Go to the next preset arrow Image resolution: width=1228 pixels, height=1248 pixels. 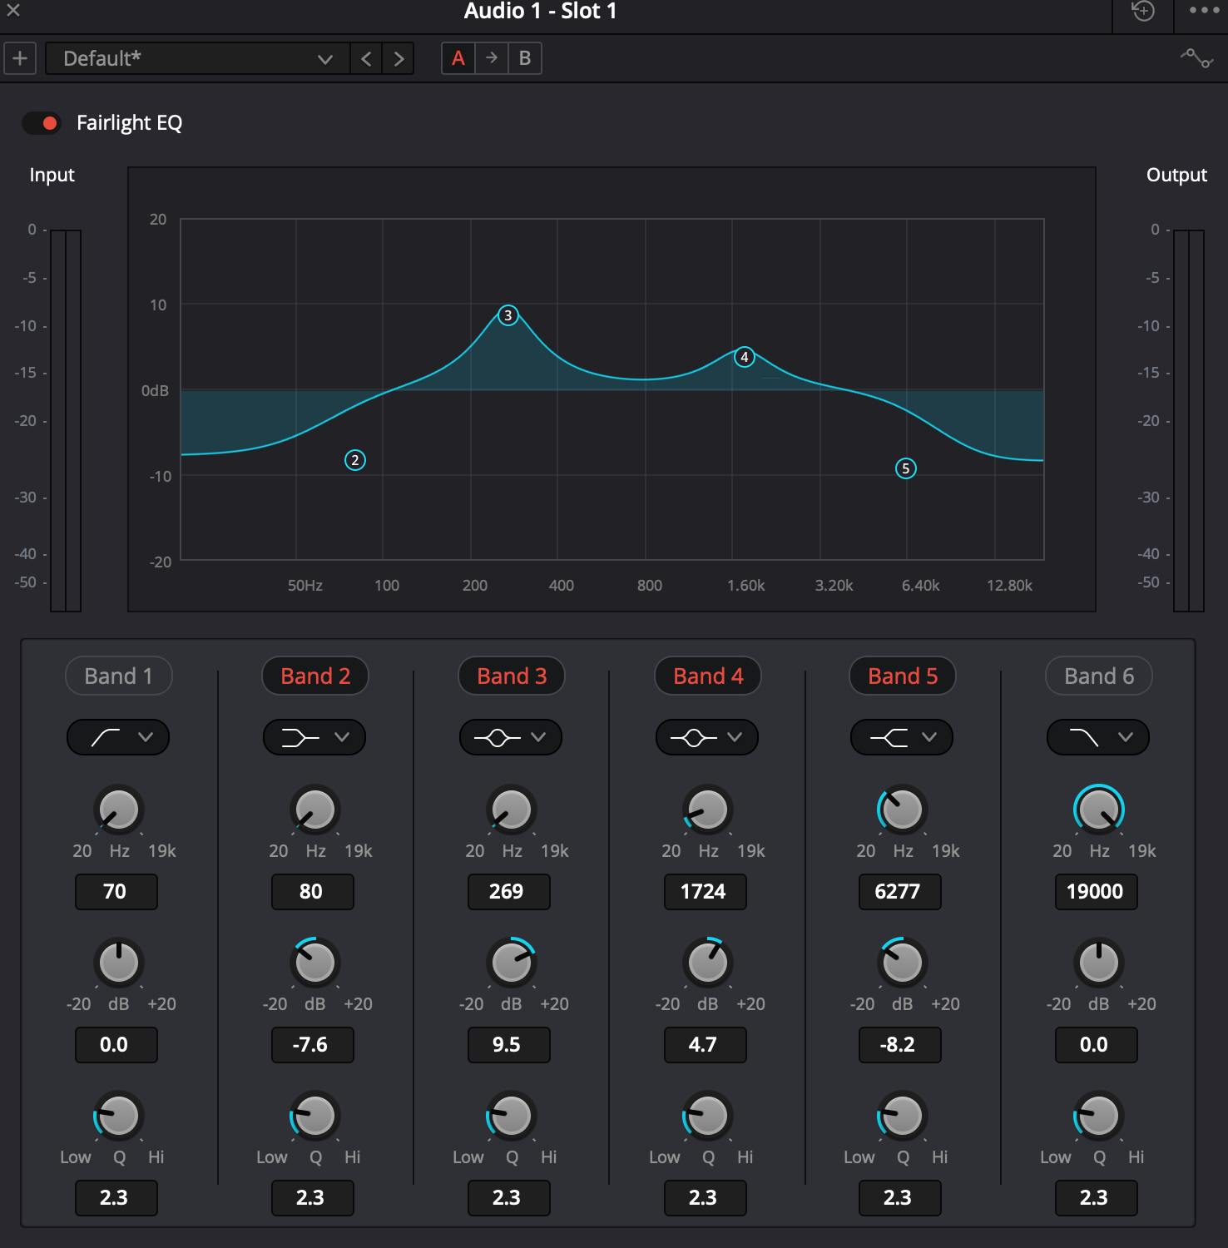399,58
